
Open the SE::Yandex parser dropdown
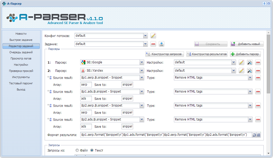point(142,71)
